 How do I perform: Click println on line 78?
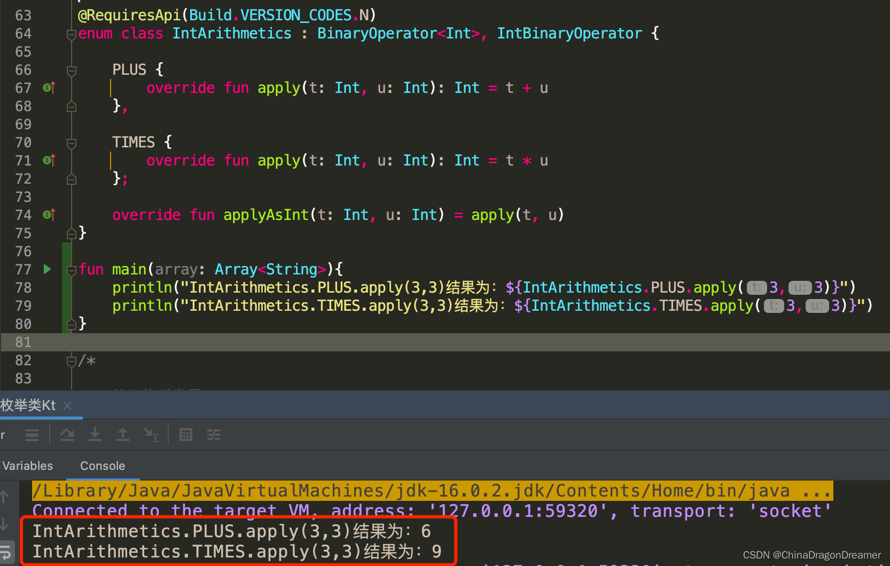(x=142, y=287)
